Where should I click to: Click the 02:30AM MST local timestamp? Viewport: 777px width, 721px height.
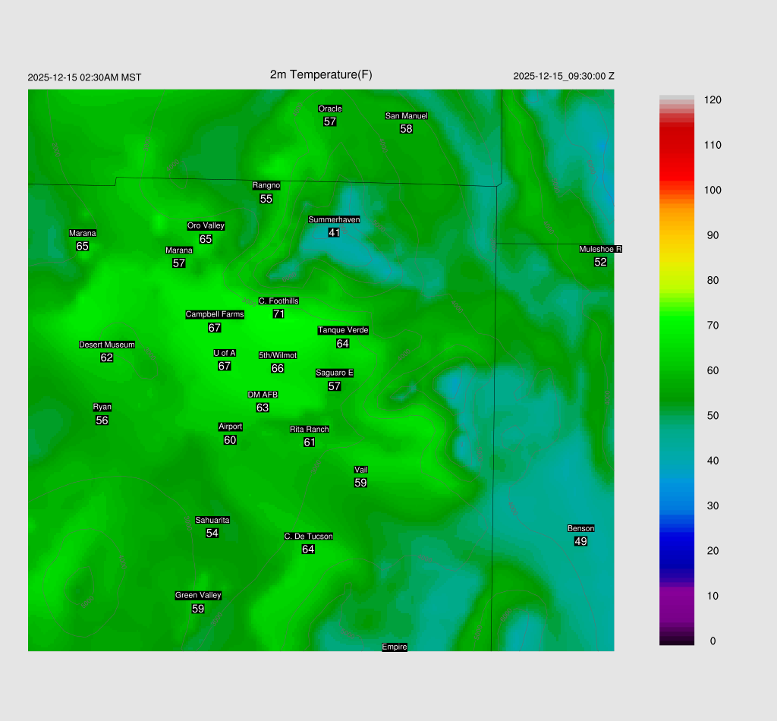coord(84,77)
